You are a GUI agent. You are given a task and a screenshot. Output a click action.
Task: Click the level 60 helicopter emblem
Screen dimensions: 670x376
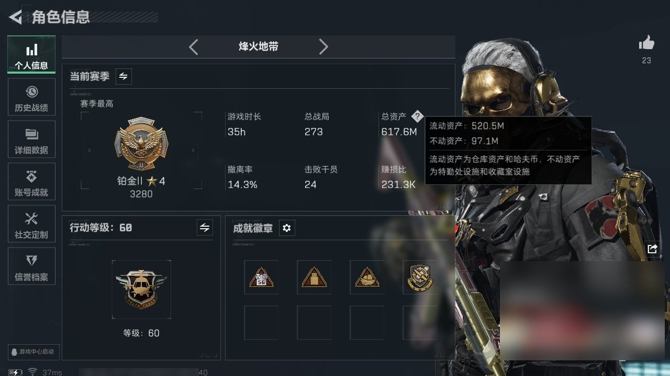[x=141, y=289]
